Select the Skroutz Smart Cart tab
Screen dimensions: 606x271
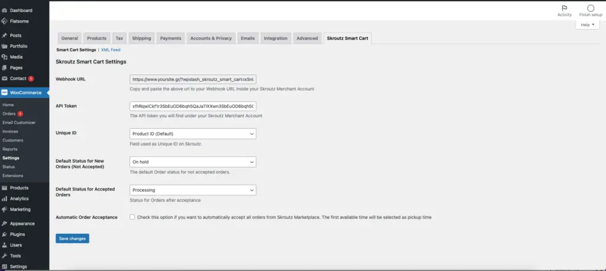pos(347,38)
